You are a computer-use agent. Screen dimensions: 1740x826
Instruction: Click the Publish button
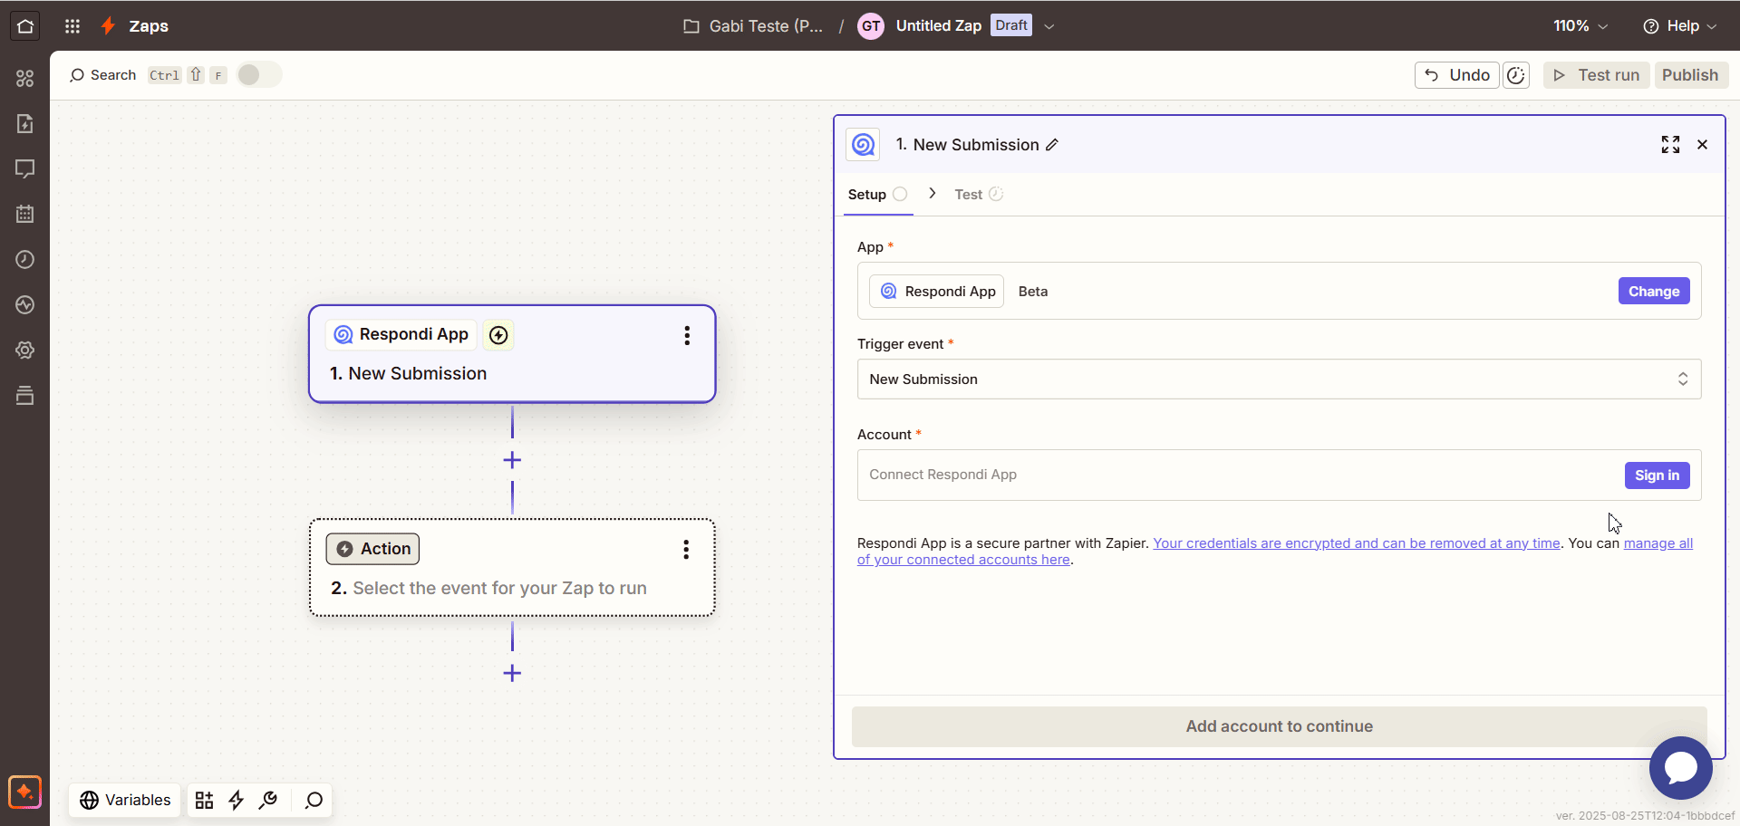pos(1690,75)
